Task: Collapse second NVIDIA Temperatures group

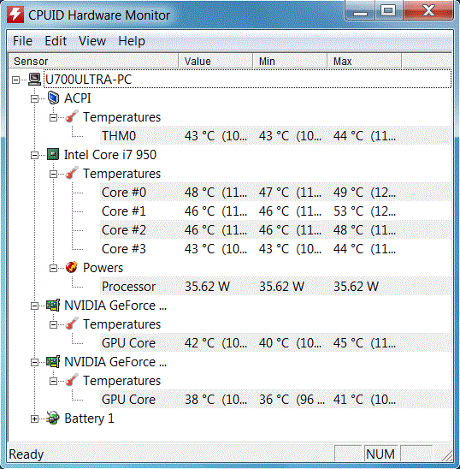Action: pos(54,382)
